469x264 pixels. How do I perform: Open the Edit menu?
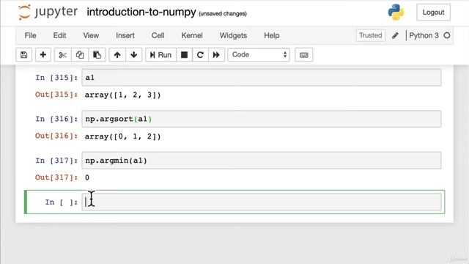(x=59, y=35)
